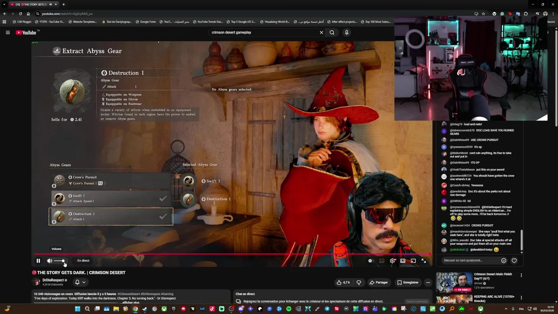Open 'YT2FB - YouTube Vi...' bookmark
The height and width of the screenshot is (314, 558).
tap(49, 21)
